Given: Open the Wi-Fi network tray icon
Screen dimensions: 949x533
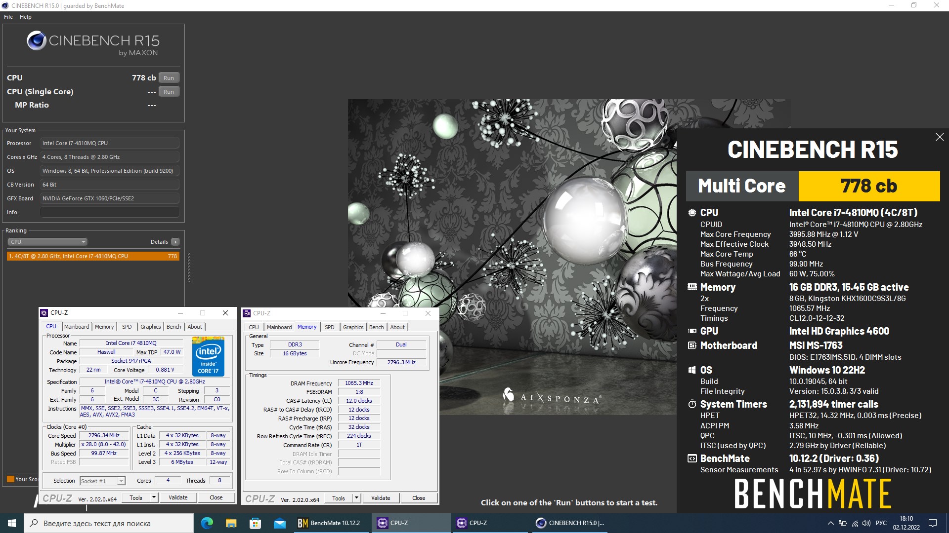Looking at the screenshot, I should coord(855,523).
